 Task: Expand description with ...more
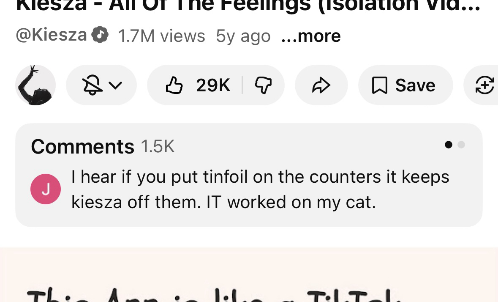coord(310,36)
